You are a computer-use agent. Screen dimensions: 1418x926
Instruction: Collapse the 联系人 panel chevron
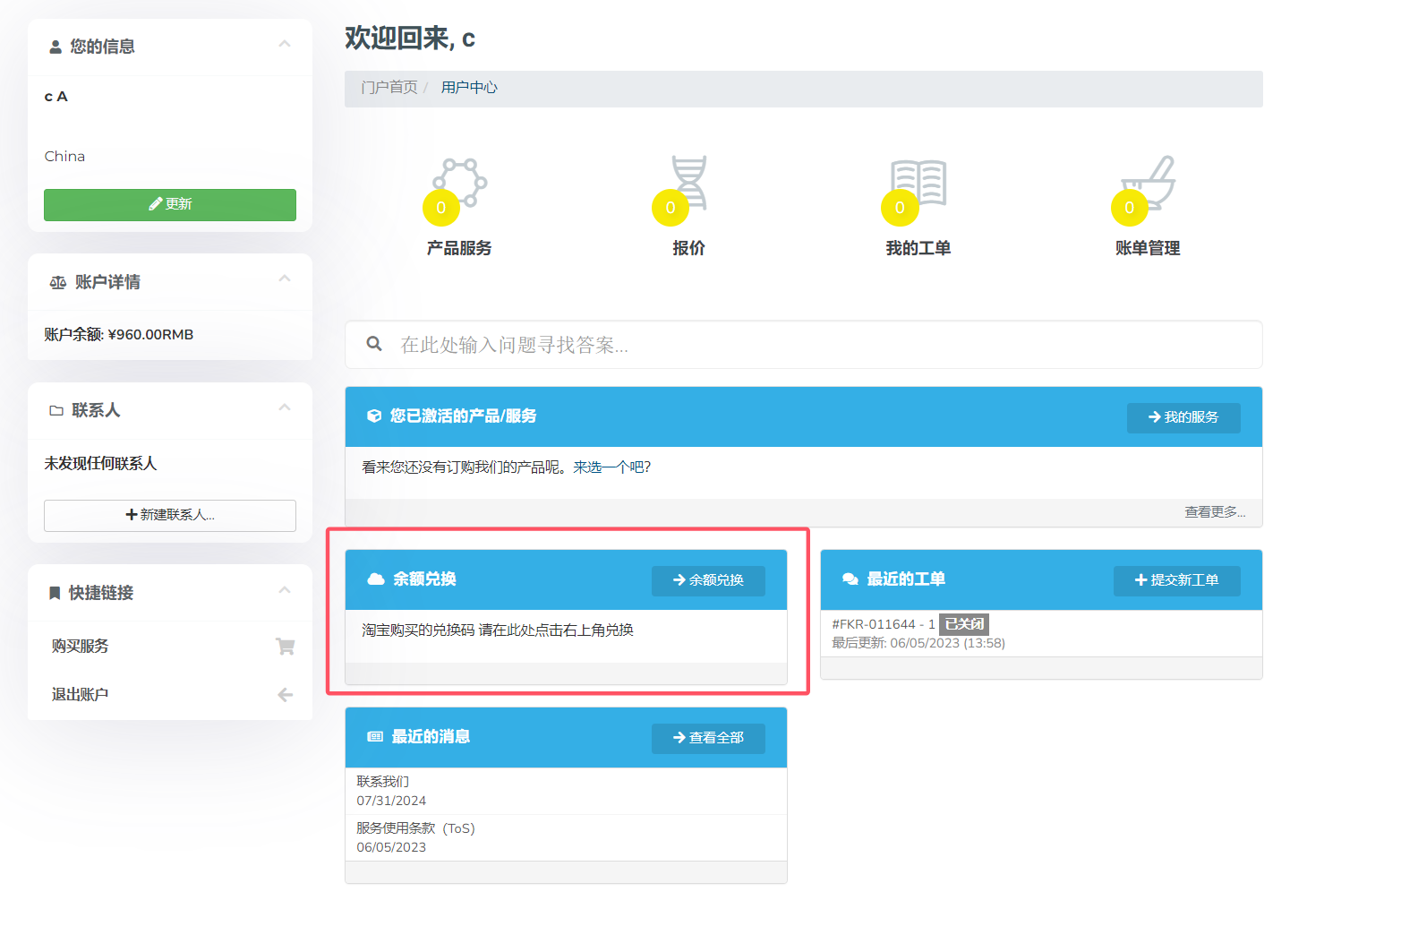point(285,408)
